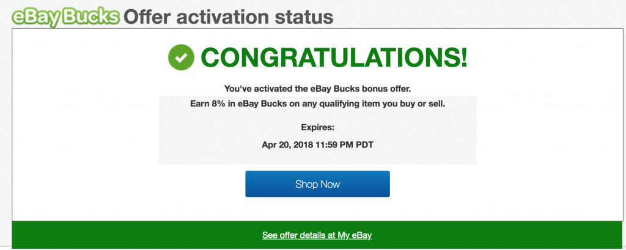Click the Expires: label
Screen dimensions: 626x250
[x=317, y=127]
